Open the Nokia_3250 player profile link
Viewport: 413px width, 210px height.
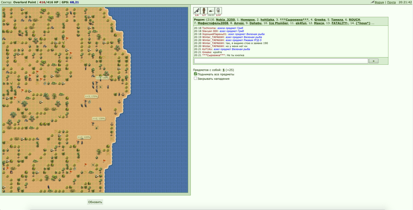pyautogui.click(x=226, y=20)
